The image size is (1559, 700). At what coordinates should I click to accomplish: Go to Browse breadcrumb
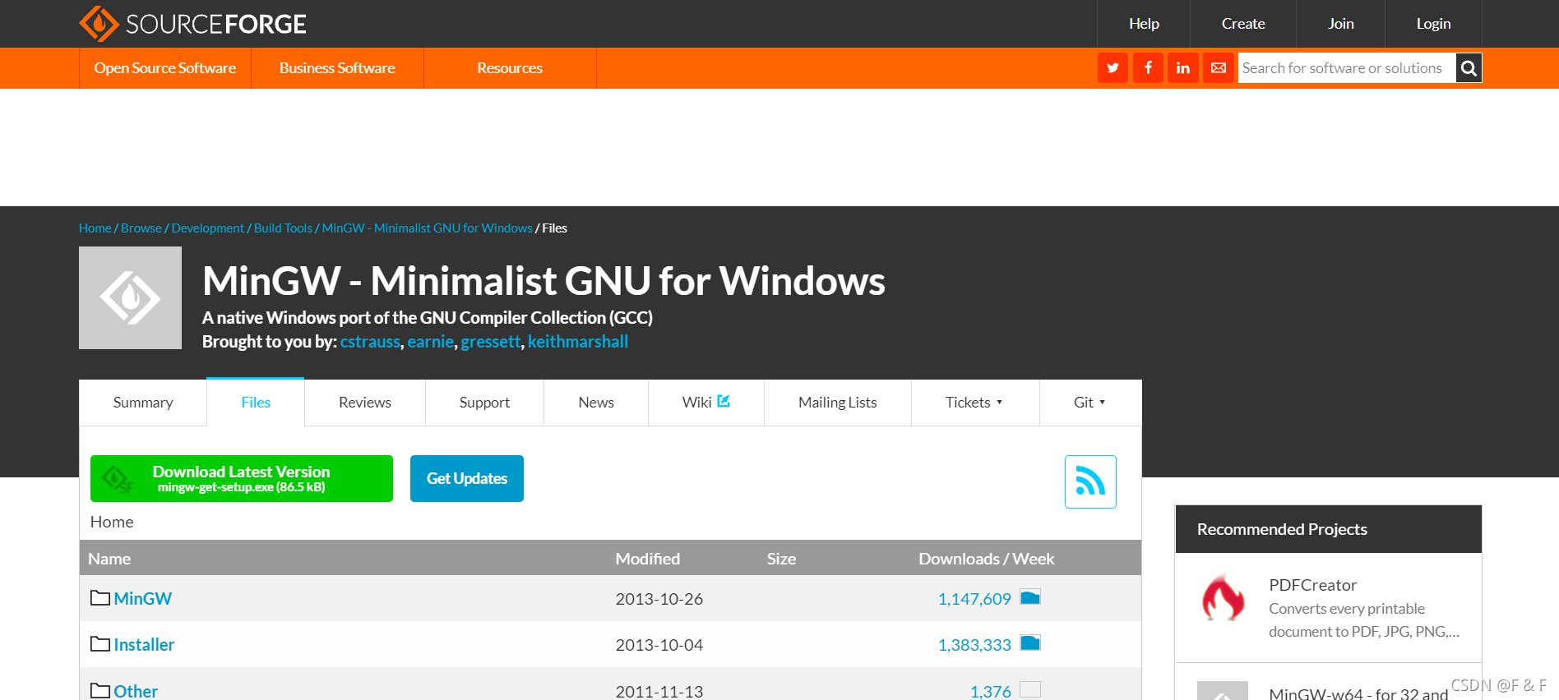(x=141, y=228)
